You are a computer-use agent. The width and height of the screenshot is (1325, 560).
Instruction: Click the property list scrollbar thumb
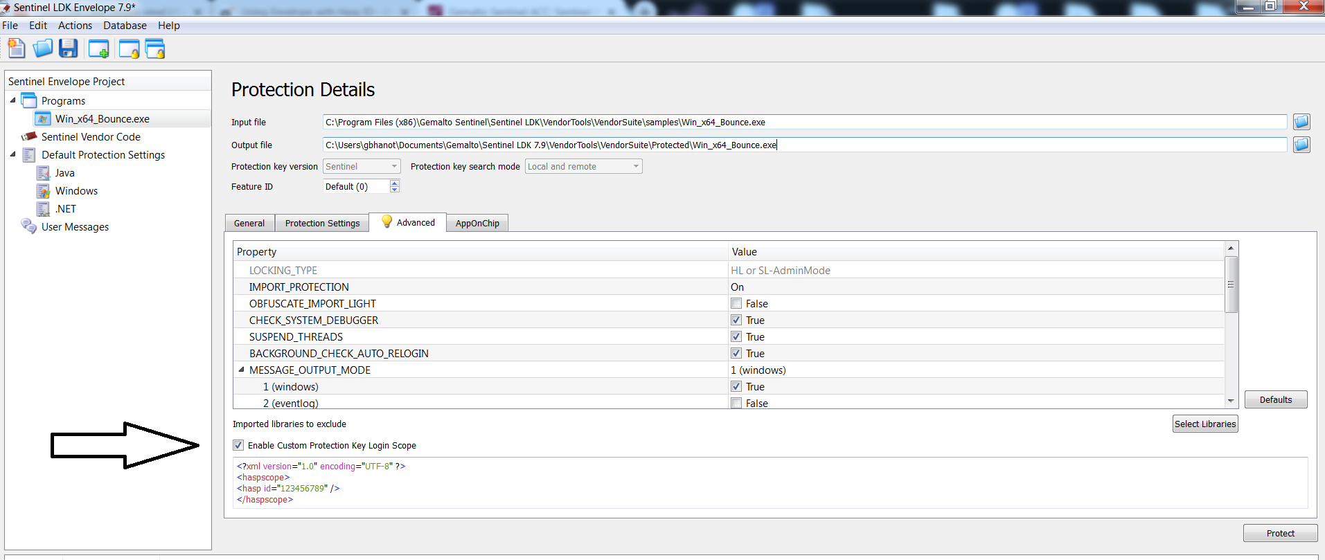coord(1231,284)
